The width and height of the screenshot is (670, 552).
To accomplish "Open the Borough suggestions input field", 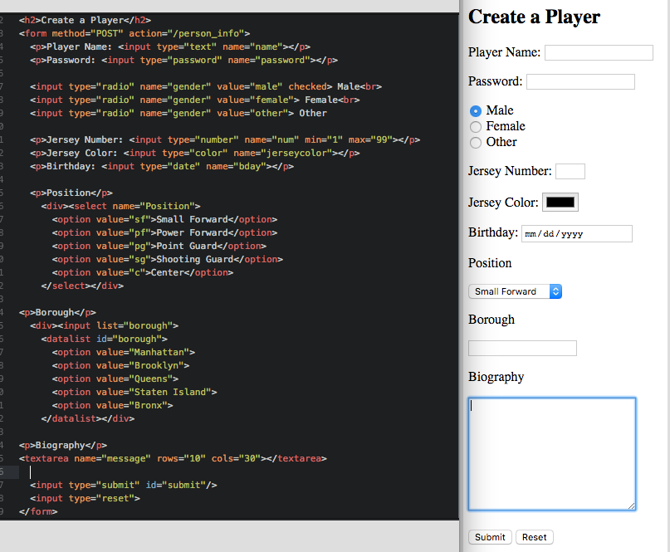I will pyautogui.click(x=522, y=348).
